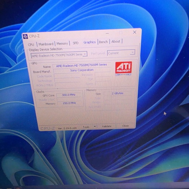Image resolution: width=189 pixels, height=189 pixels.
Task: Click the CPU-Z title bar app icon
Action: pyautogui.click(x=25, y=37)
